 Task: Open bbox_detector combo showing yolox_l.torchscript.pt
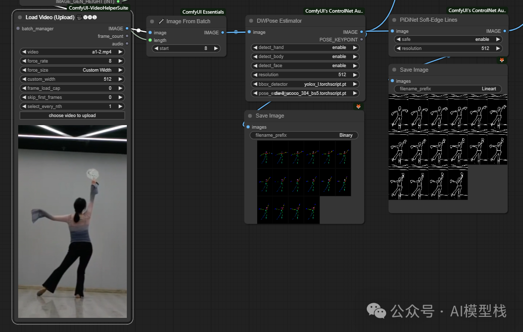[x=305, y=84]
